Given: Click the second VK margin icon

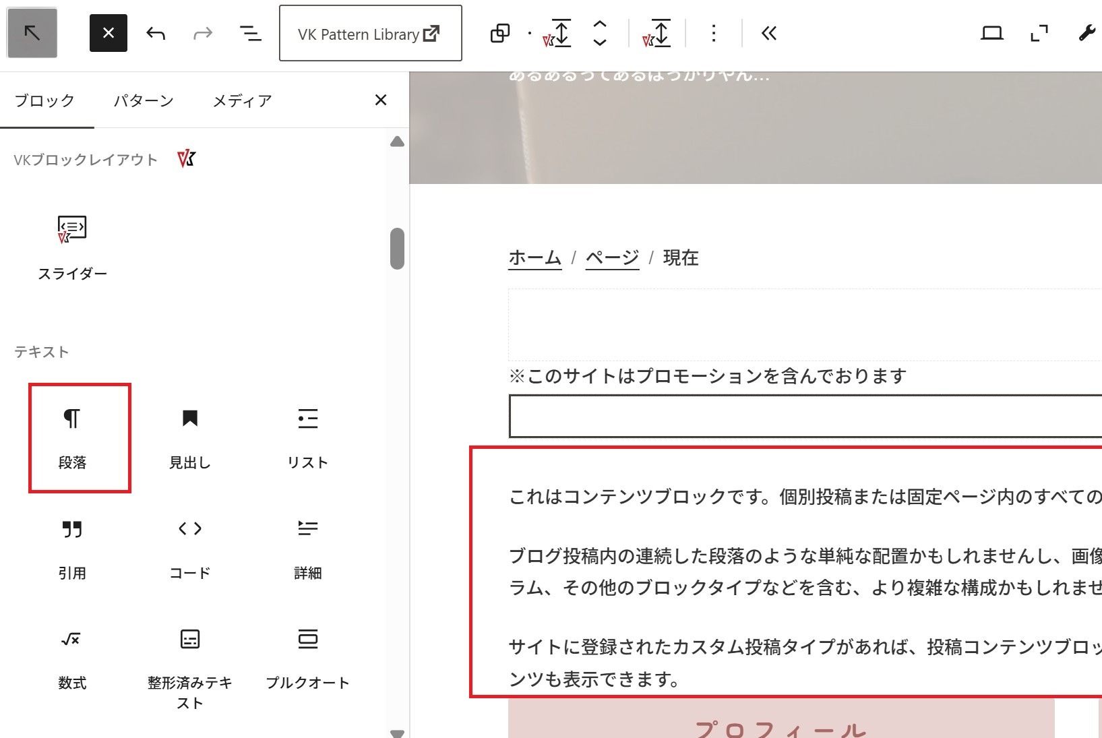Looking at the screenshot, I should point(657,33).
